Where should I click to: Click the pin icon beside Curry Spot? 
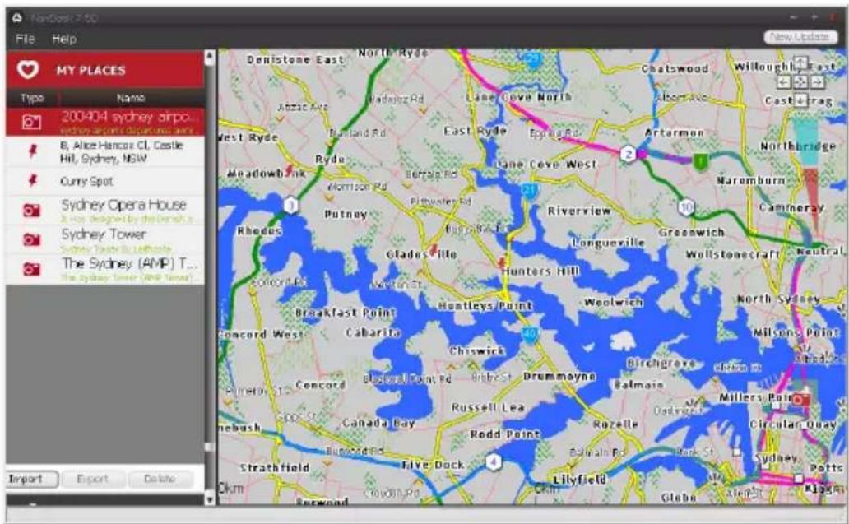[32, 180]
